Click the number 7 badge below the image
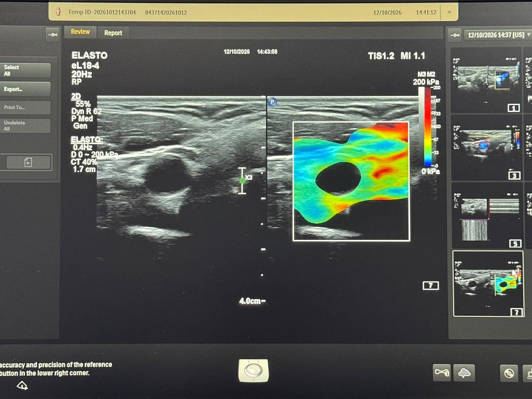The image size is (532, 399). point(431,286)
